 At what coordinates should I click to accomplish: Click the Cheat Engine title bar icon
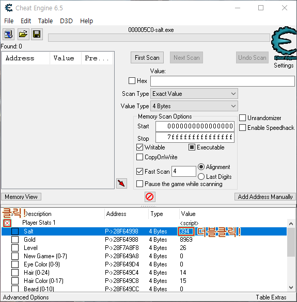point(9,8)
